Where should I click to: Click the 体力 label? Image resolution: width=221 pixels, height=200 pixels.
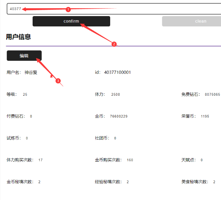(100, 94)
